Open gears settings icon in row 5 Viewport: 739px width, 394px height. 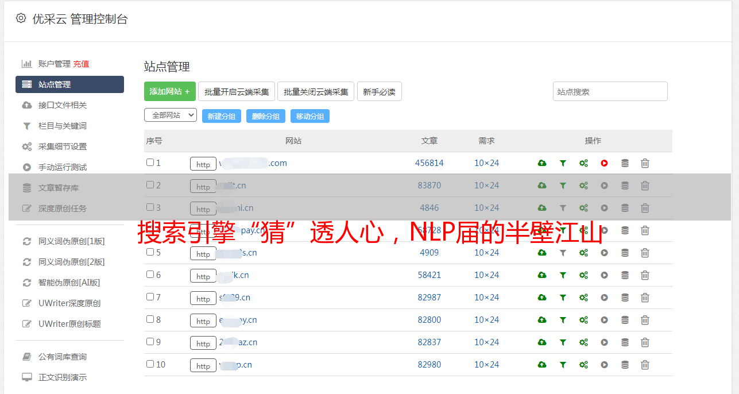pyautogui.click(x=583, y=253)
